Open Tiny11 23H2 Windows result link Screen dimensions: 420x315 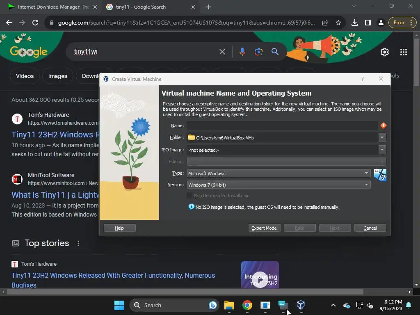tap(55, 135)
